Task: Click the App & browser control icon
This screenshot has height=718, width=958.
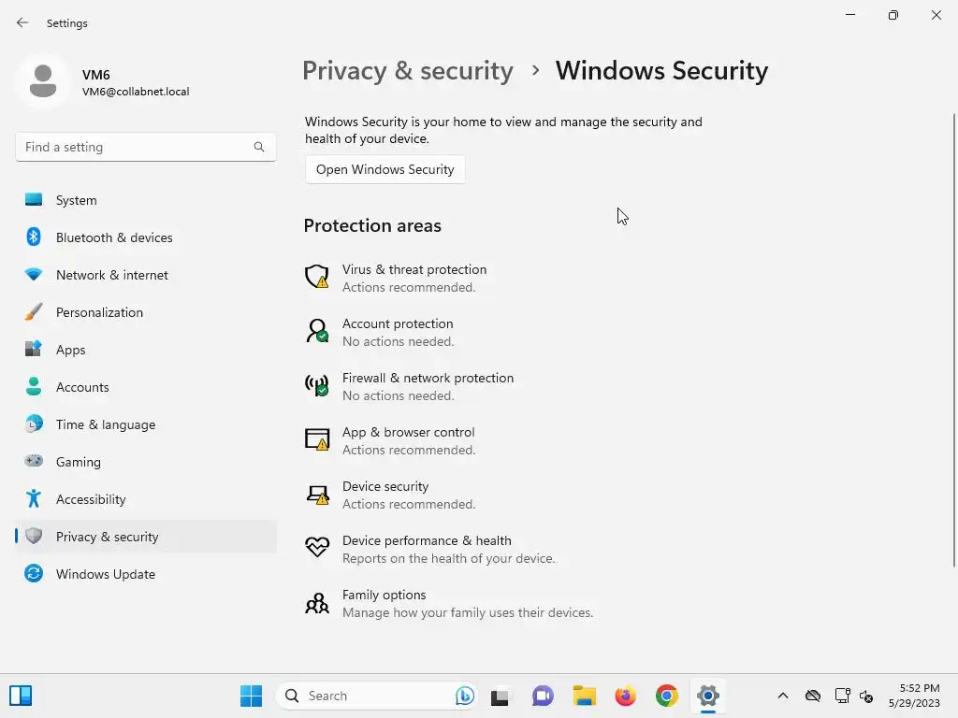Action: point(317,439)
